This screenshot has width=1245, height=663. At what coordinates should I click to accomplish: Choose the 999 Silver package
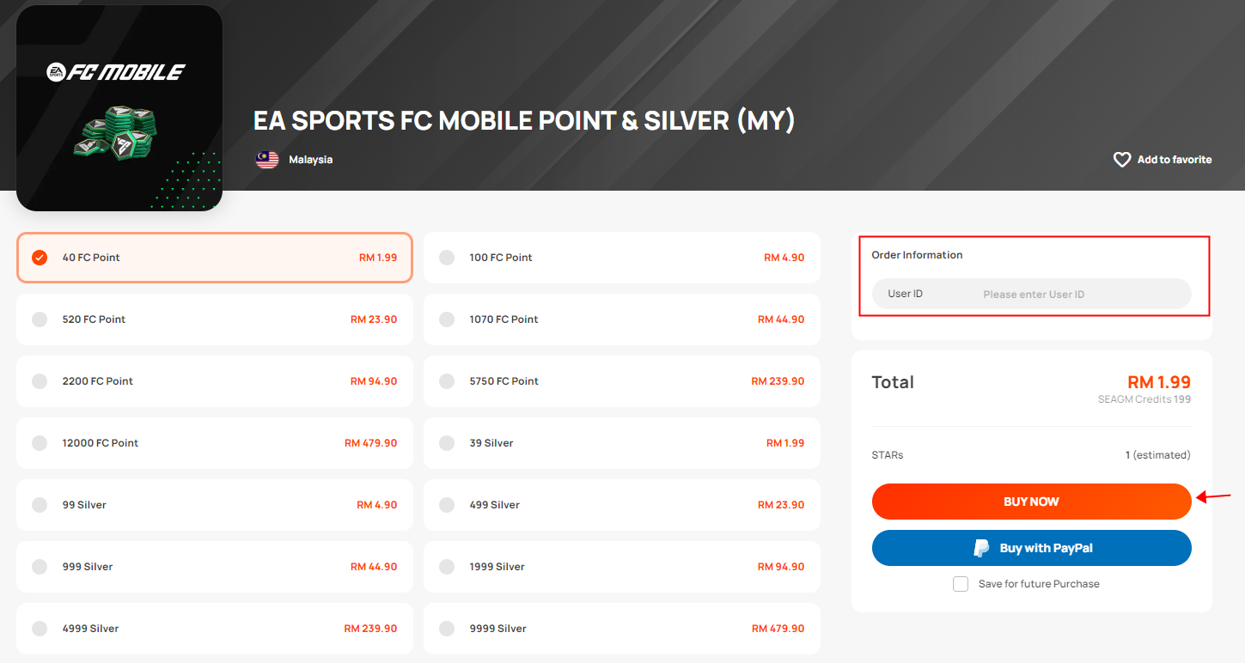[x=215, y=567]
